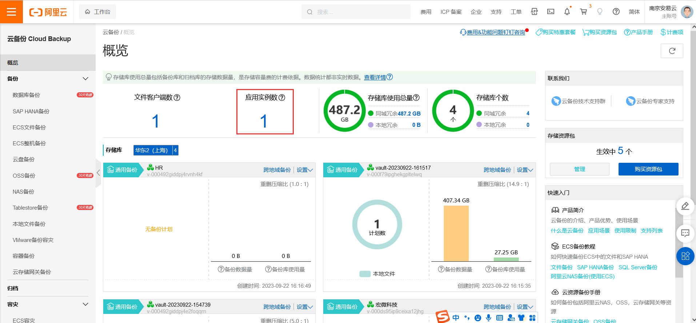696x323 pixels.
Task: Open SQL Server备份 tutorial link
Action: click(638, 267)
